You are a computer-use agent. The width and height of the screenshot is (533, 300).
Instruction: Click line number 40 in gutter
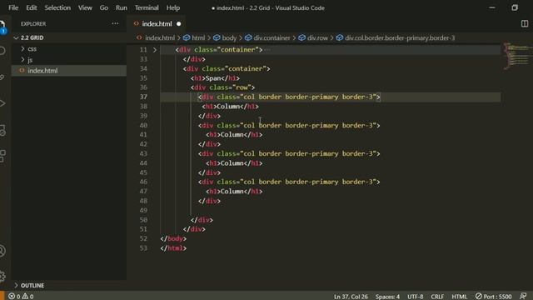143,126
